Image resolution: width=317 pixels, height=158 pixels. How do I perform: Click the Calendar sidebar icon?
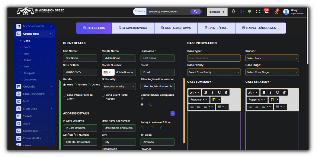click(19, 87)
